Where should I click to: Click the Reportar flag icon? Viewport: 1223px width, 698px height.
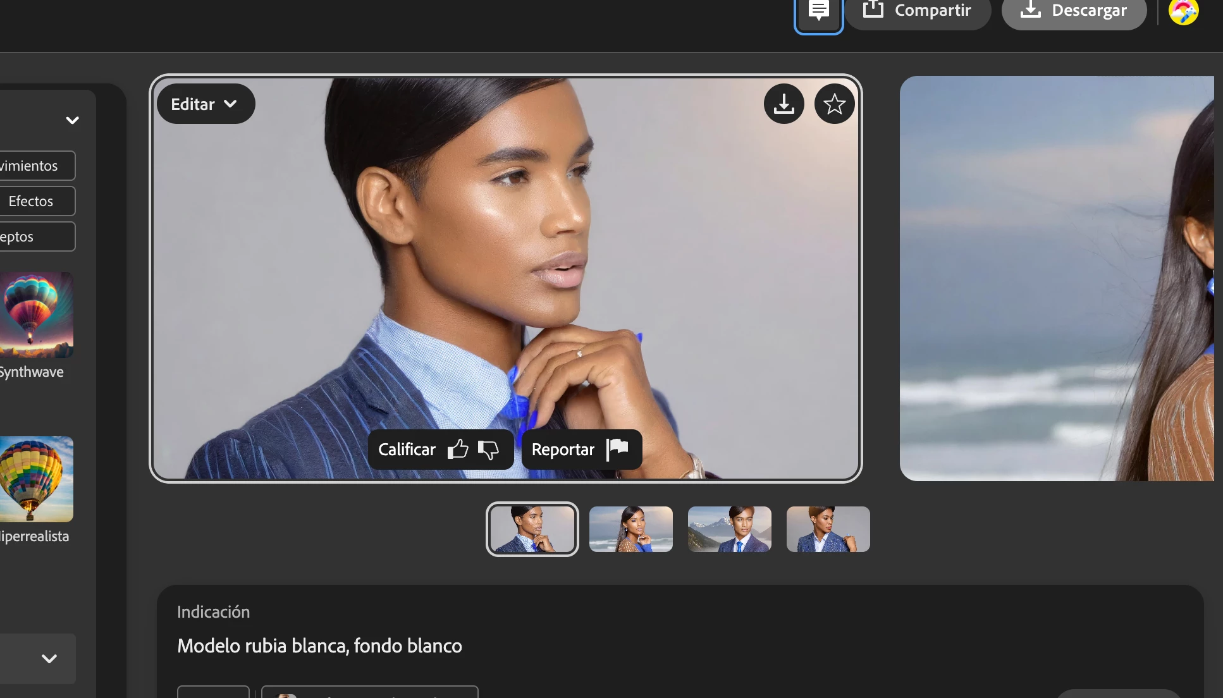tap(617, 450)
